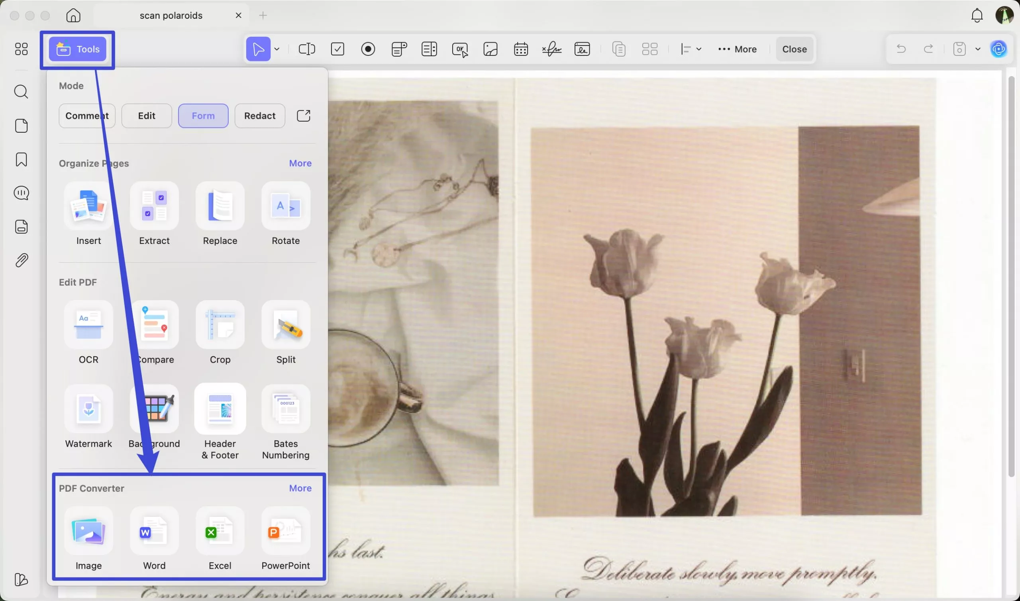Choose the Rotate pages tool
The image size is (1020, 601).
click(x=285, y=206)
